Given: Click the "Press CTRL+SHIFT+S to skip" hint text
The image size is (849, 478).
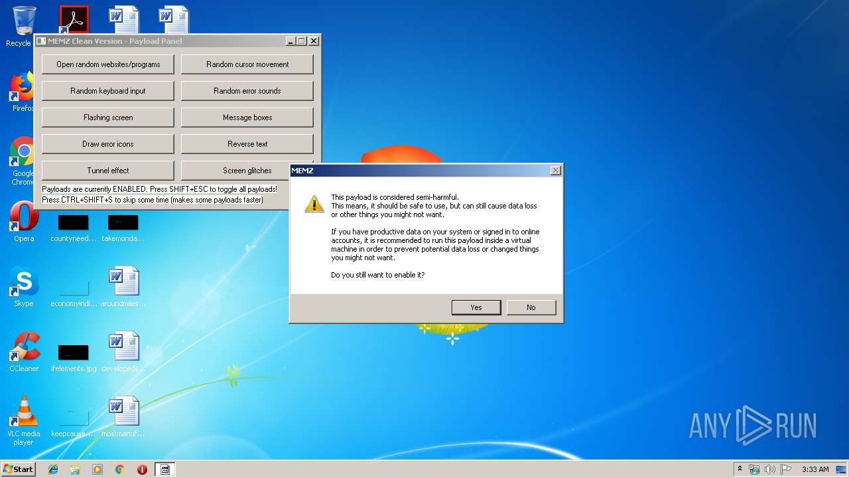Looking at the screenshot, I should pos(153,200).
